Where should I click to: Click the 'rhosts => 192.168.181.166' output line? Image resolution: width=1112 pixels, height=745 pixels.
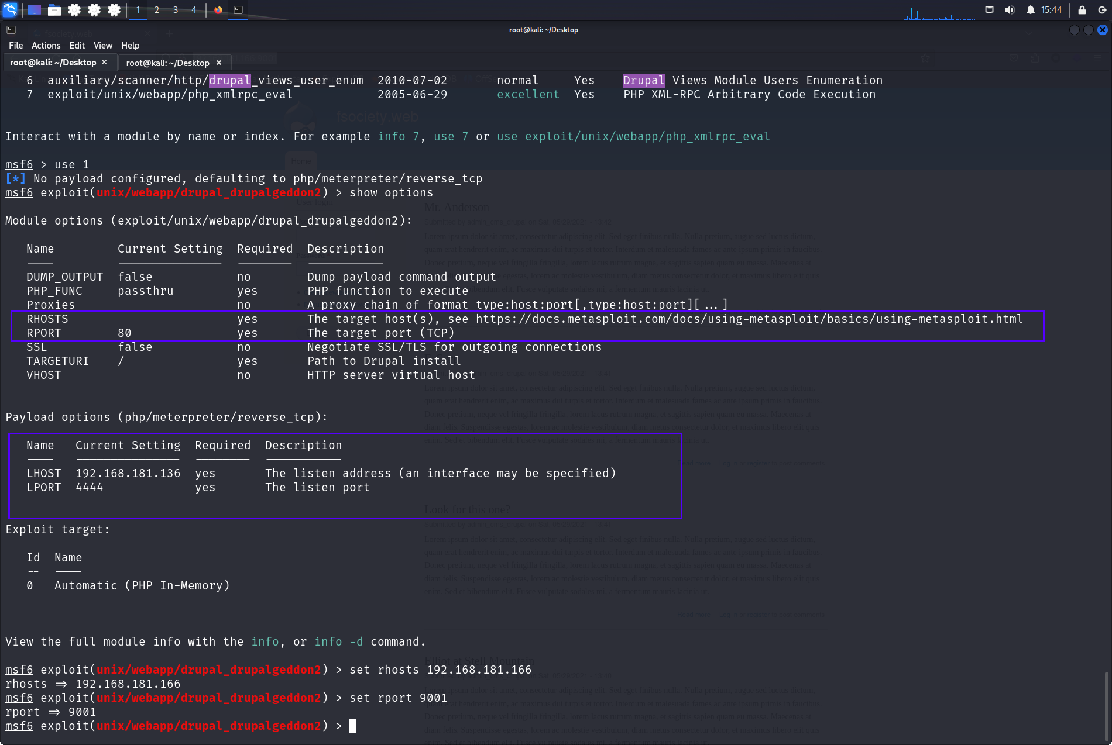tap(93, 684)
